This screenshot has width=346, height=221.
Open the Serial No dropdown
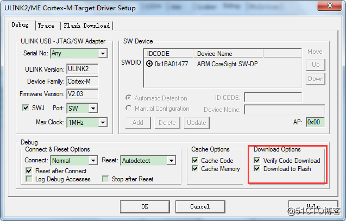(103, 53)
